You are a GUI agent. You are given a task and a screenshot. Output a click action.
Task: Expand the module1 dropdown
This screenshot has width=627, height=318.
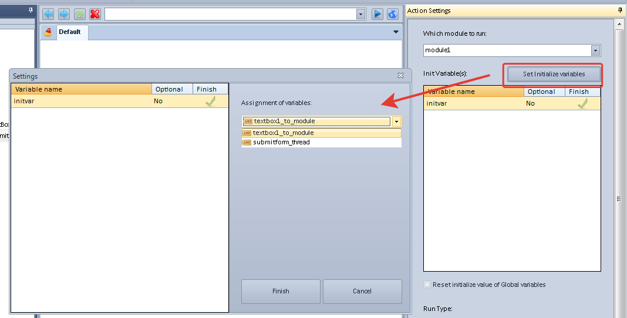(595, 50)
